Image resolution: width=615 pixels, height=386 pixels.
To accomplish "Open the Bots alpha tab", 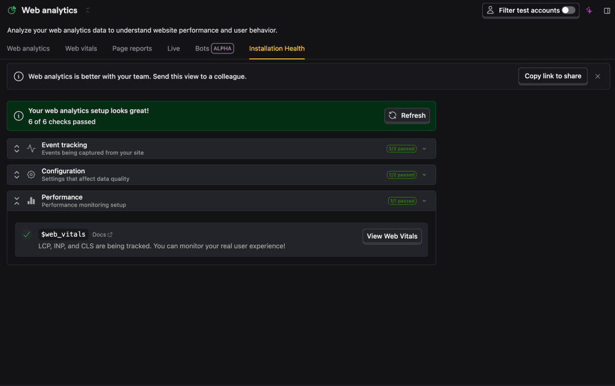I will (x=214, y=49).
